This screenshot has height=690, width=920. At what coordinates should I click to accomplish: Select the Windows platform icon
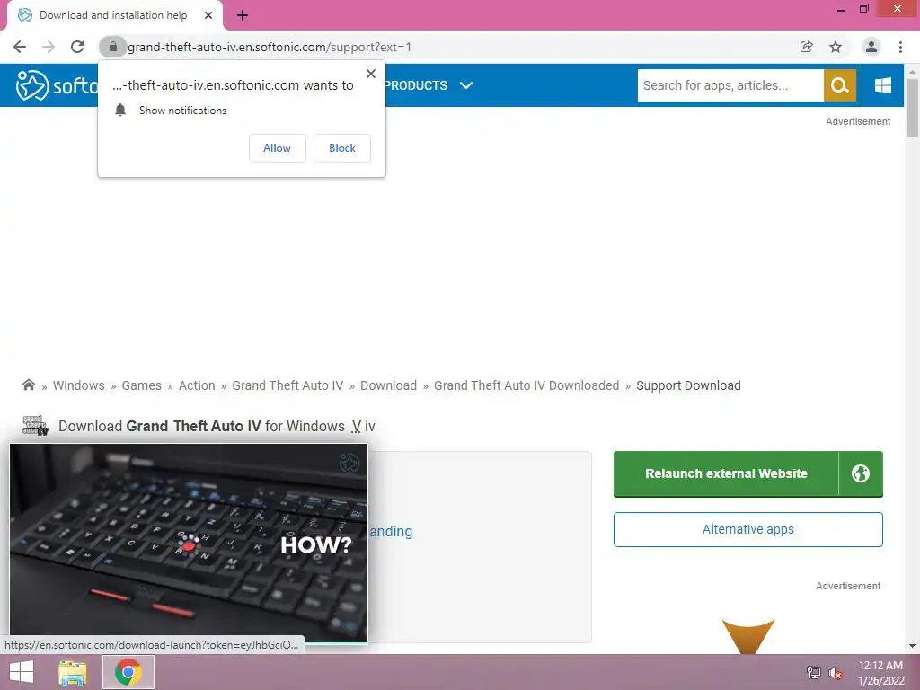(883, 85)
